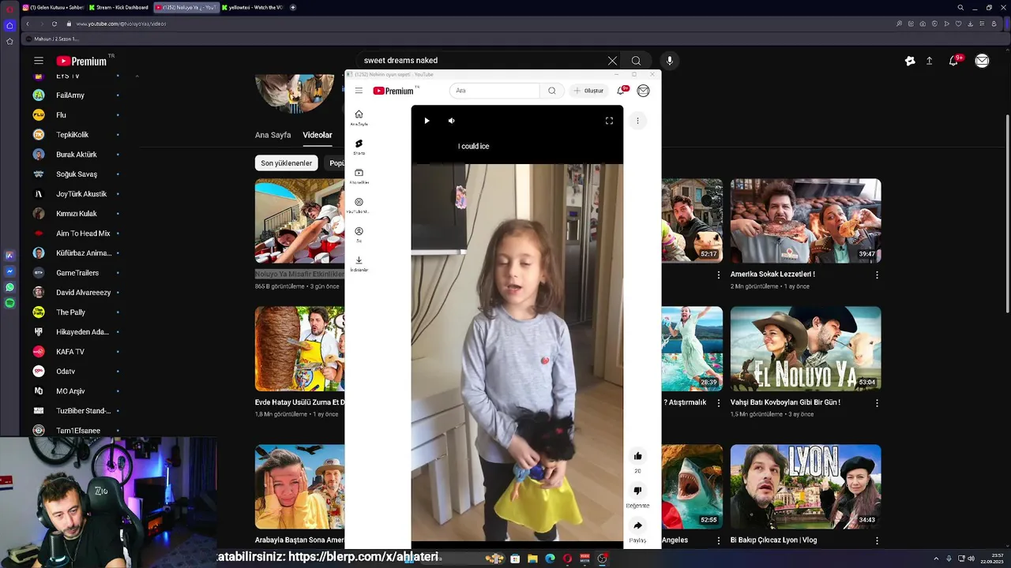This screenshot has height=568, width=1011.
Task: Open the Amerika Sokak Lezzetleri video thumbnail
Action: [x=806, y=221]
